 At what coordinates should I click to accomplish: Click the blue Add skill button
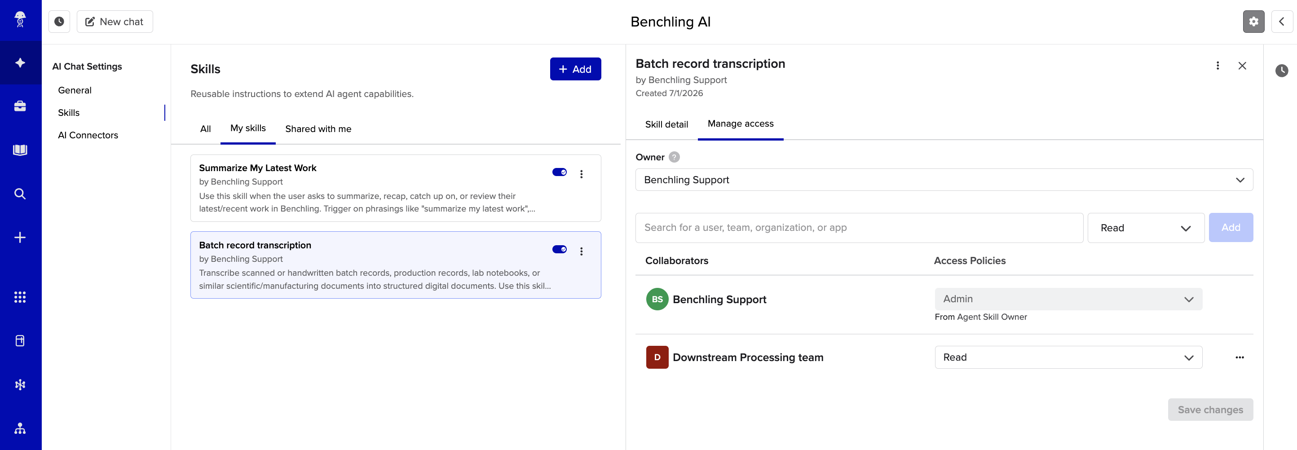click(x=575, y=69)
